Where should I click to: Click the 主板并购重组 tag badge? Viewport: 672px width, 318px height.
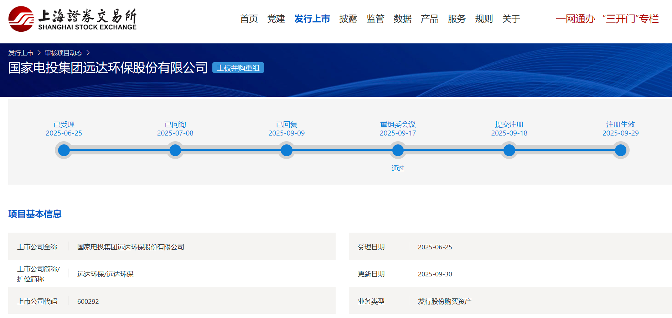pos(238,68)
